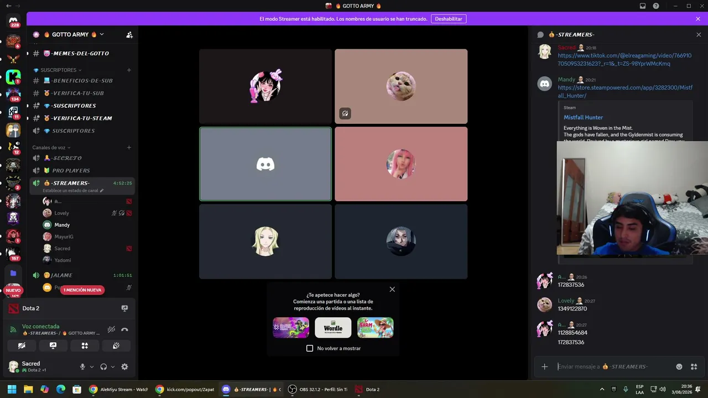
Task: Open microphone input options arrow
Action: coord(92,366)
